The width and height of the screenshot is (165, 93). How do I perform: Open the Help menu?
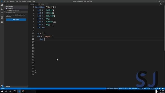(34, 1)
